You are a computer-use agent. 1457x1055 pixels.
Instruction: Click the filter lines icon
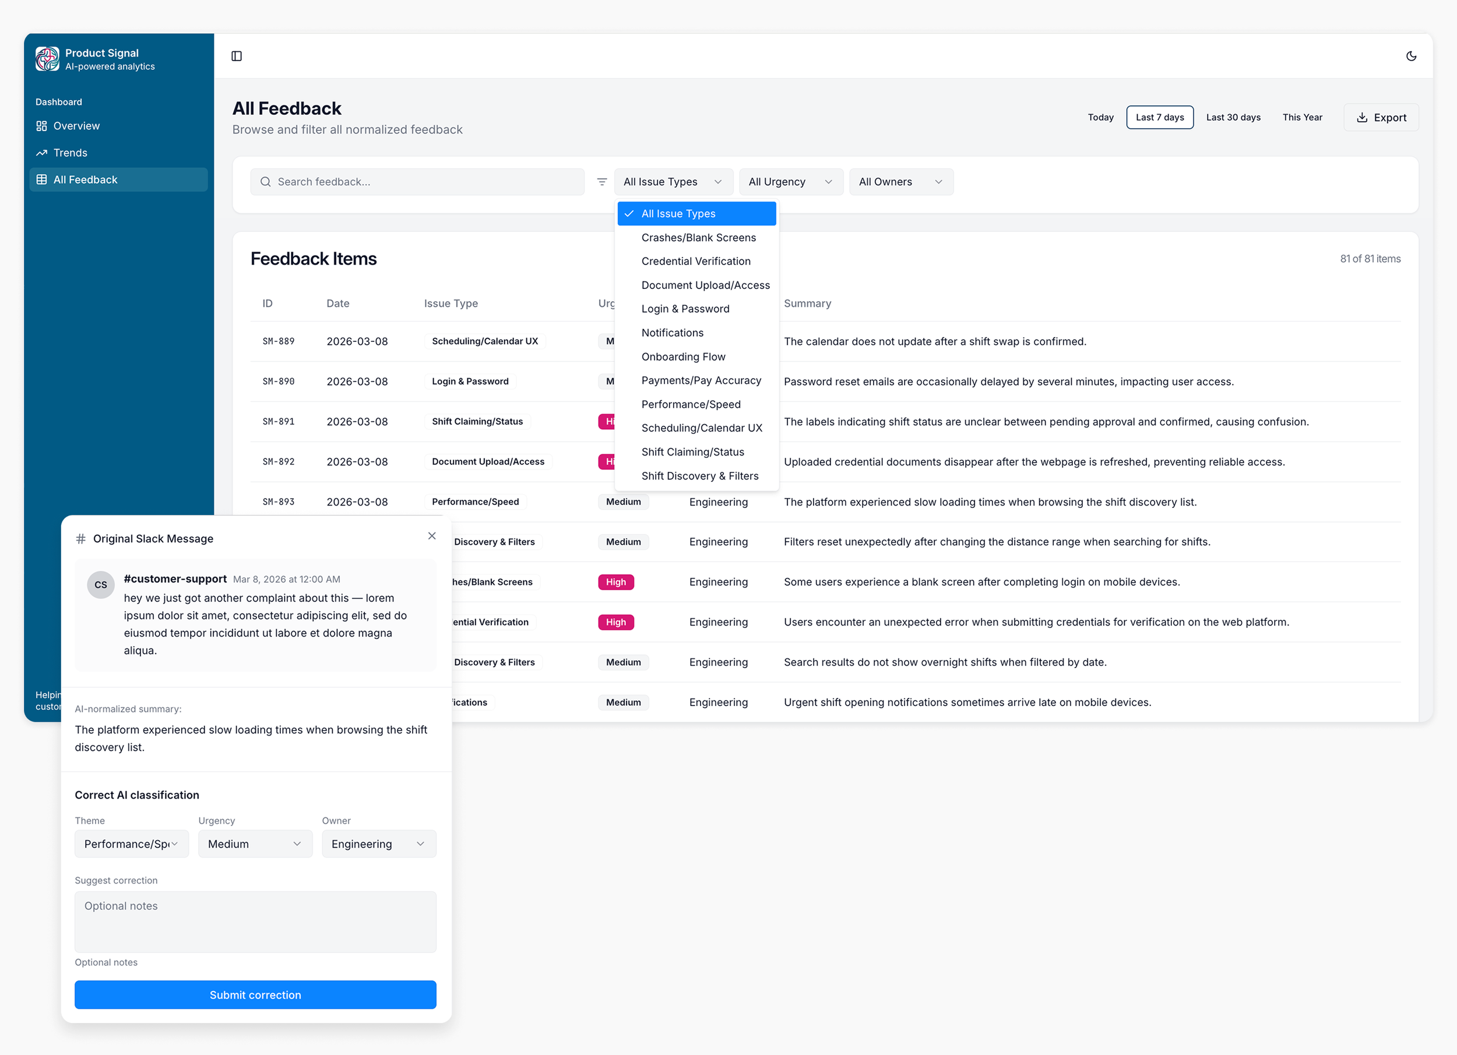click(x=601, y=182)
